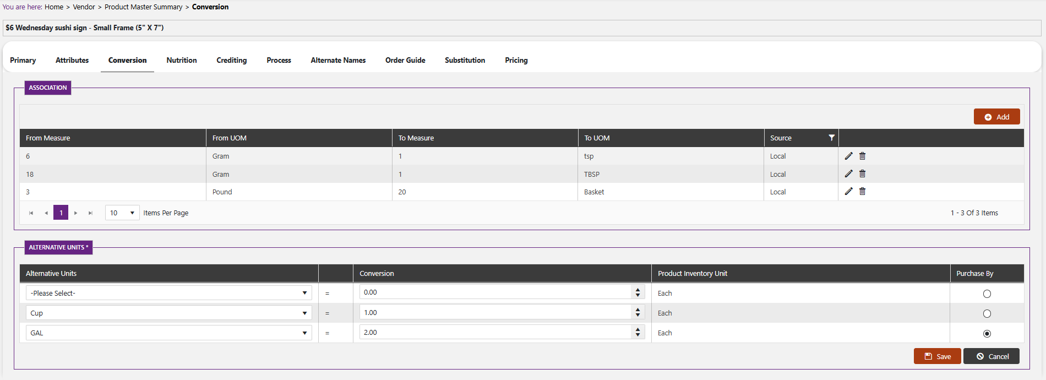
Task: Select Purchase By radio for GAL row
Action: pyautogui.click(x=987, y=333)
